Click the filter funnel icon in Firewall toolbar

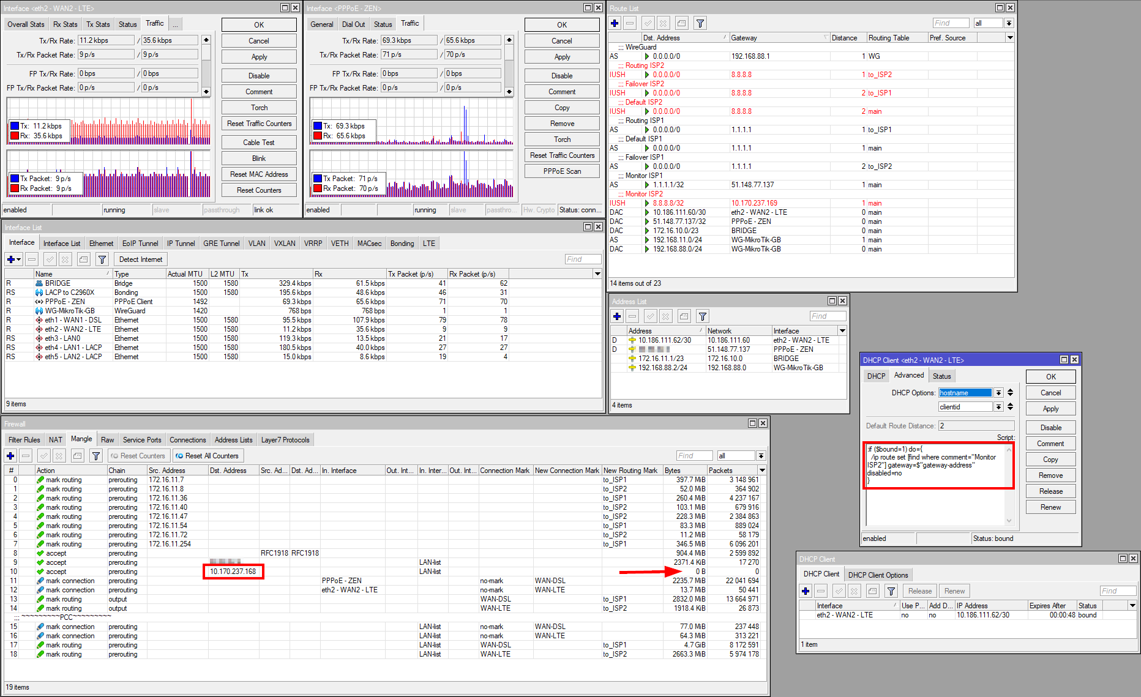[x=96, y=456]
